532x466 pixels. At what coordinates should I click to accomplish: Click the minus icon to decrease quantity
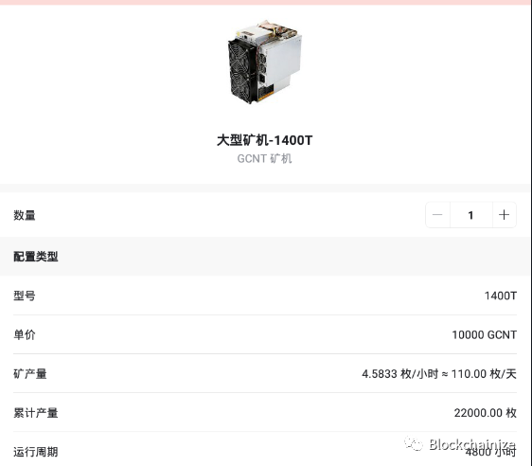pos(437,215)
